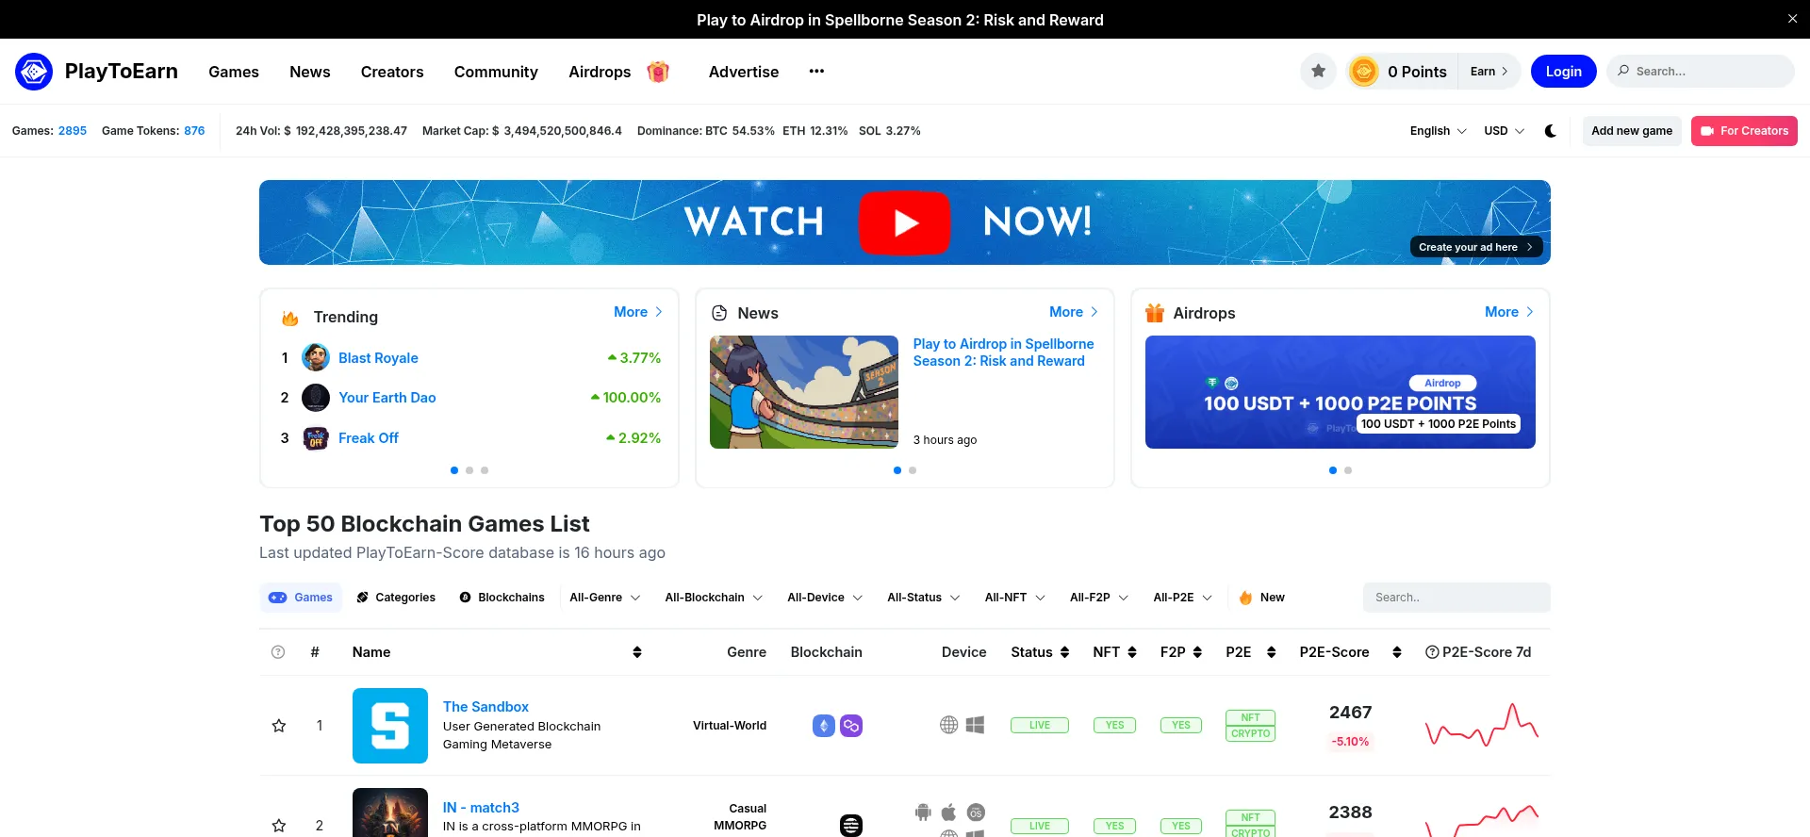This screenshot has width=1810, height=837.
Task: Switch to the Categories tab
Action: pyautogui.click(x=396, y=598)
